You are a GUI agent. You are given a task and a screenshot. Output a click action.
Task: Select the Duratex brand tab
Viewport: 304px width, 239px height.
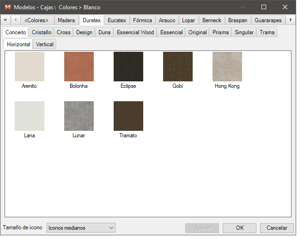tap(91, 20)
